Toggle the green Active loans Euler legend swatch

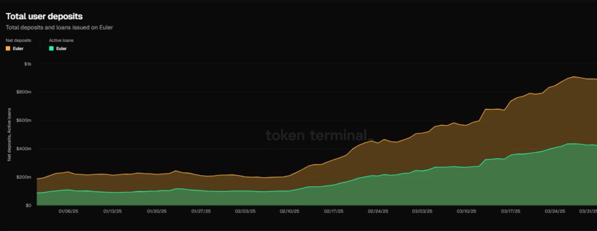click(x=51, y=48)
